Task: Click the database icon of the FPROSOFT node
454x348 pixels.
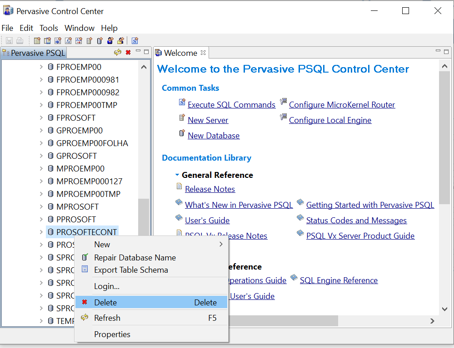Action: 50,118
